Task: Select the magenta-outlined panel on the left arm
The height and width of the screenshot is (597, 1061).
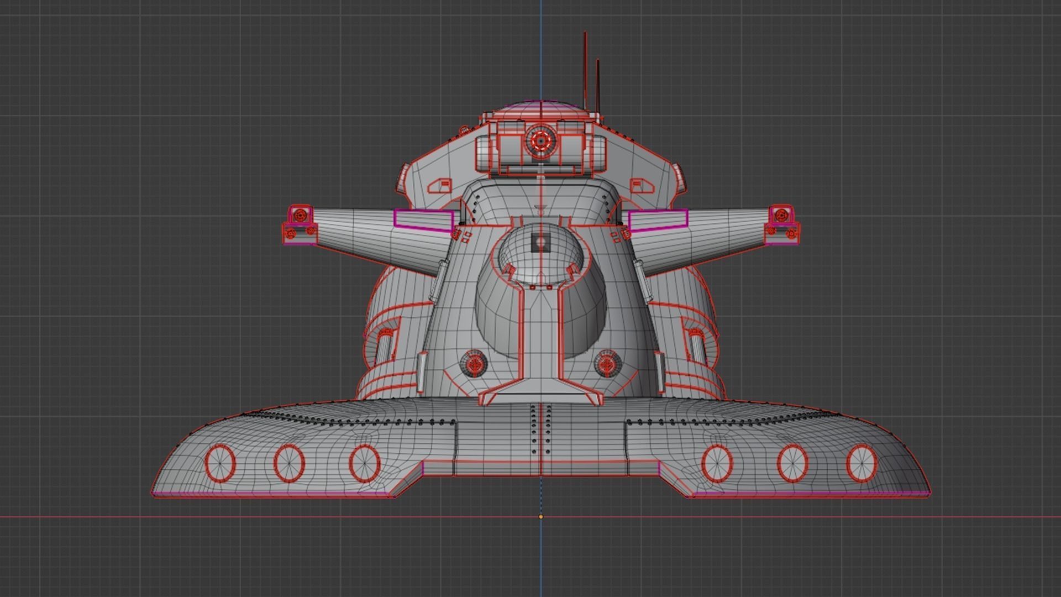Action: click(424, 219)
